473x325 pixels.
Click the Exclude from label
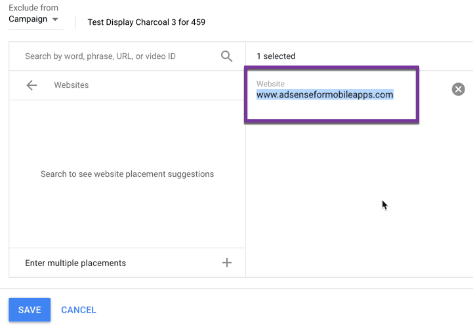tap(33, 8)
